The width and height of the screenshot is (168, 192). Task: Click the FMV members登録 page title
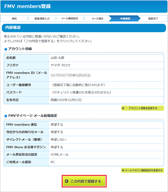pos(27,6)
